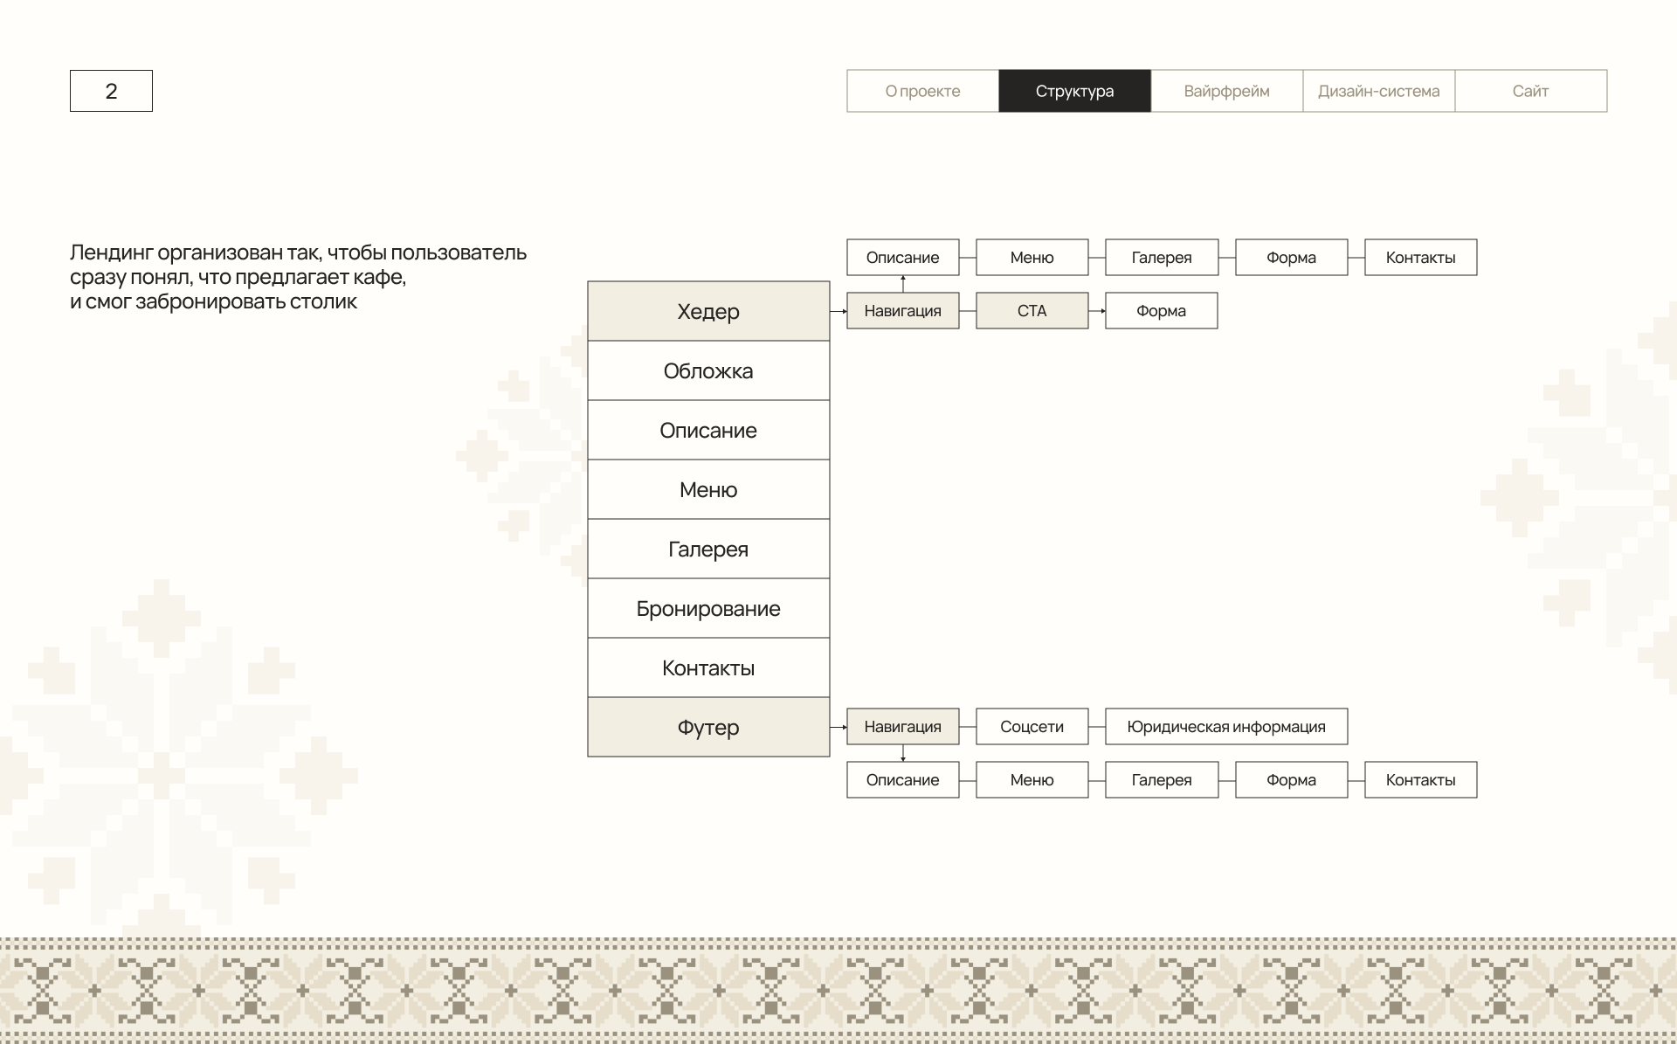Select 'Описание' node in bottom row
This screenshot has width=1677, height=1044.
[x=902, y=780]
